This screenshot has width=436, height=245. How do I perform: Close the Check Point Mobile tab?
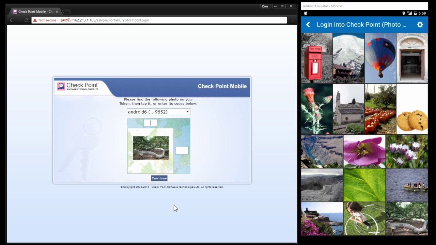(57, 12)
